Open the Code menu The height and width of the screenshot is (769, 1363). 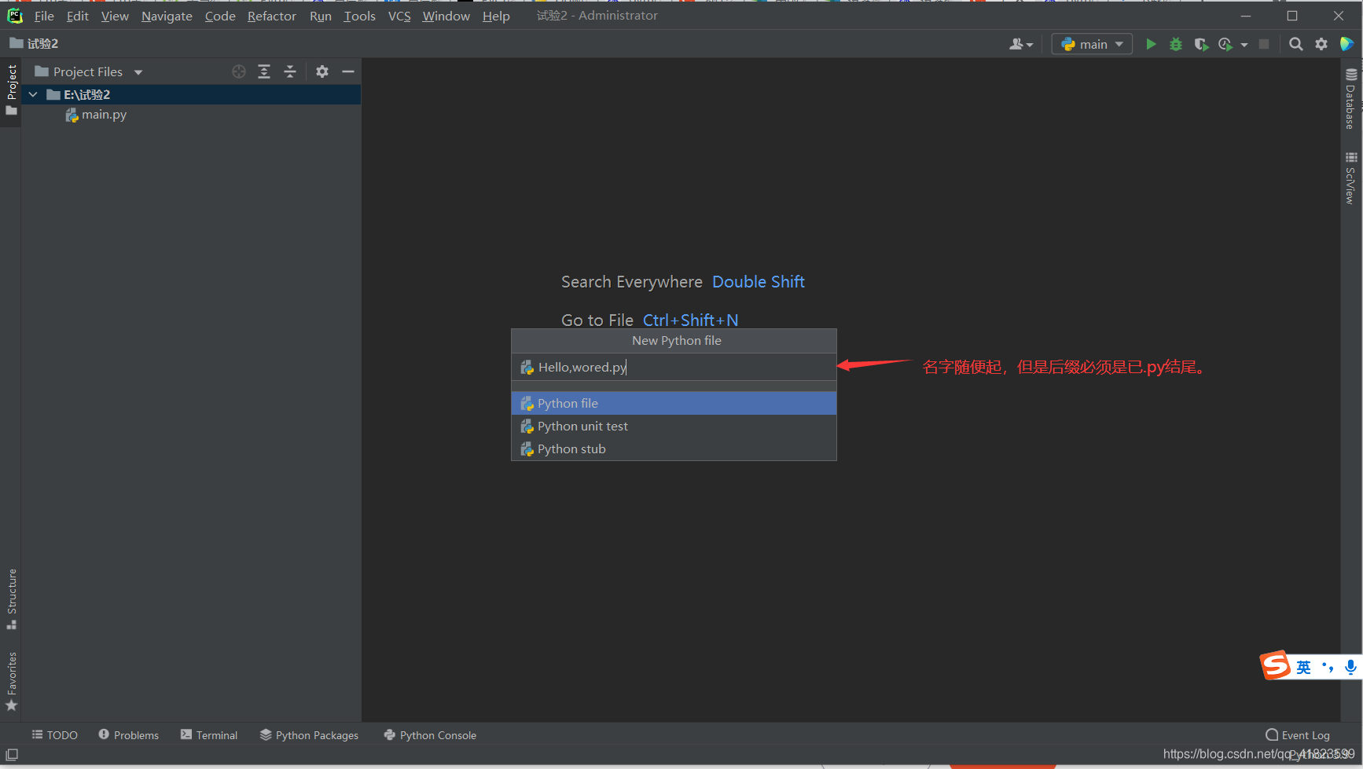[x=220, y=16]
